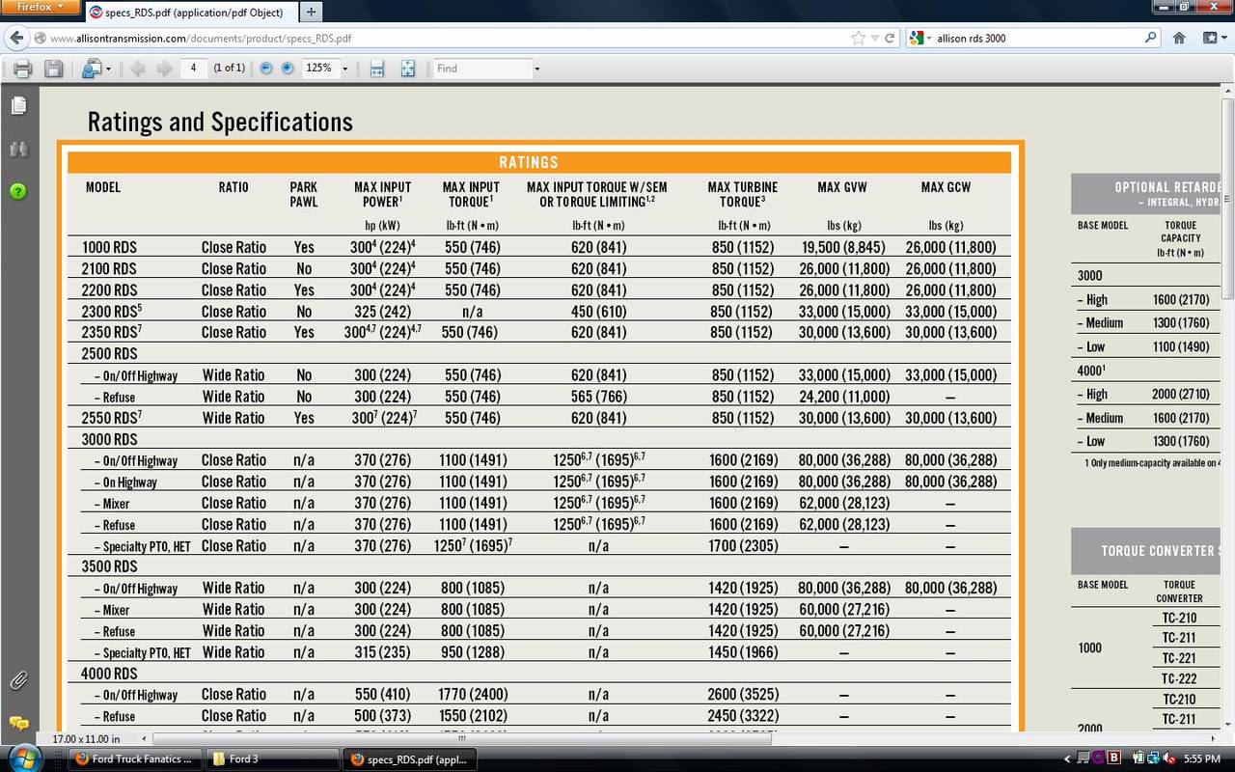
Task: Go to previous page arrow in PDF toolbar
Action: [x=137, y=69]
